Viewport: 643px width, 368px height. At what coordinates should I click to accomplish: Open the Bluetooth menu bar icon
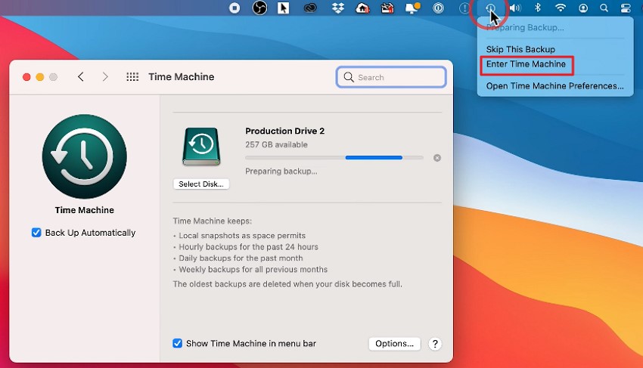click(538, 8)
